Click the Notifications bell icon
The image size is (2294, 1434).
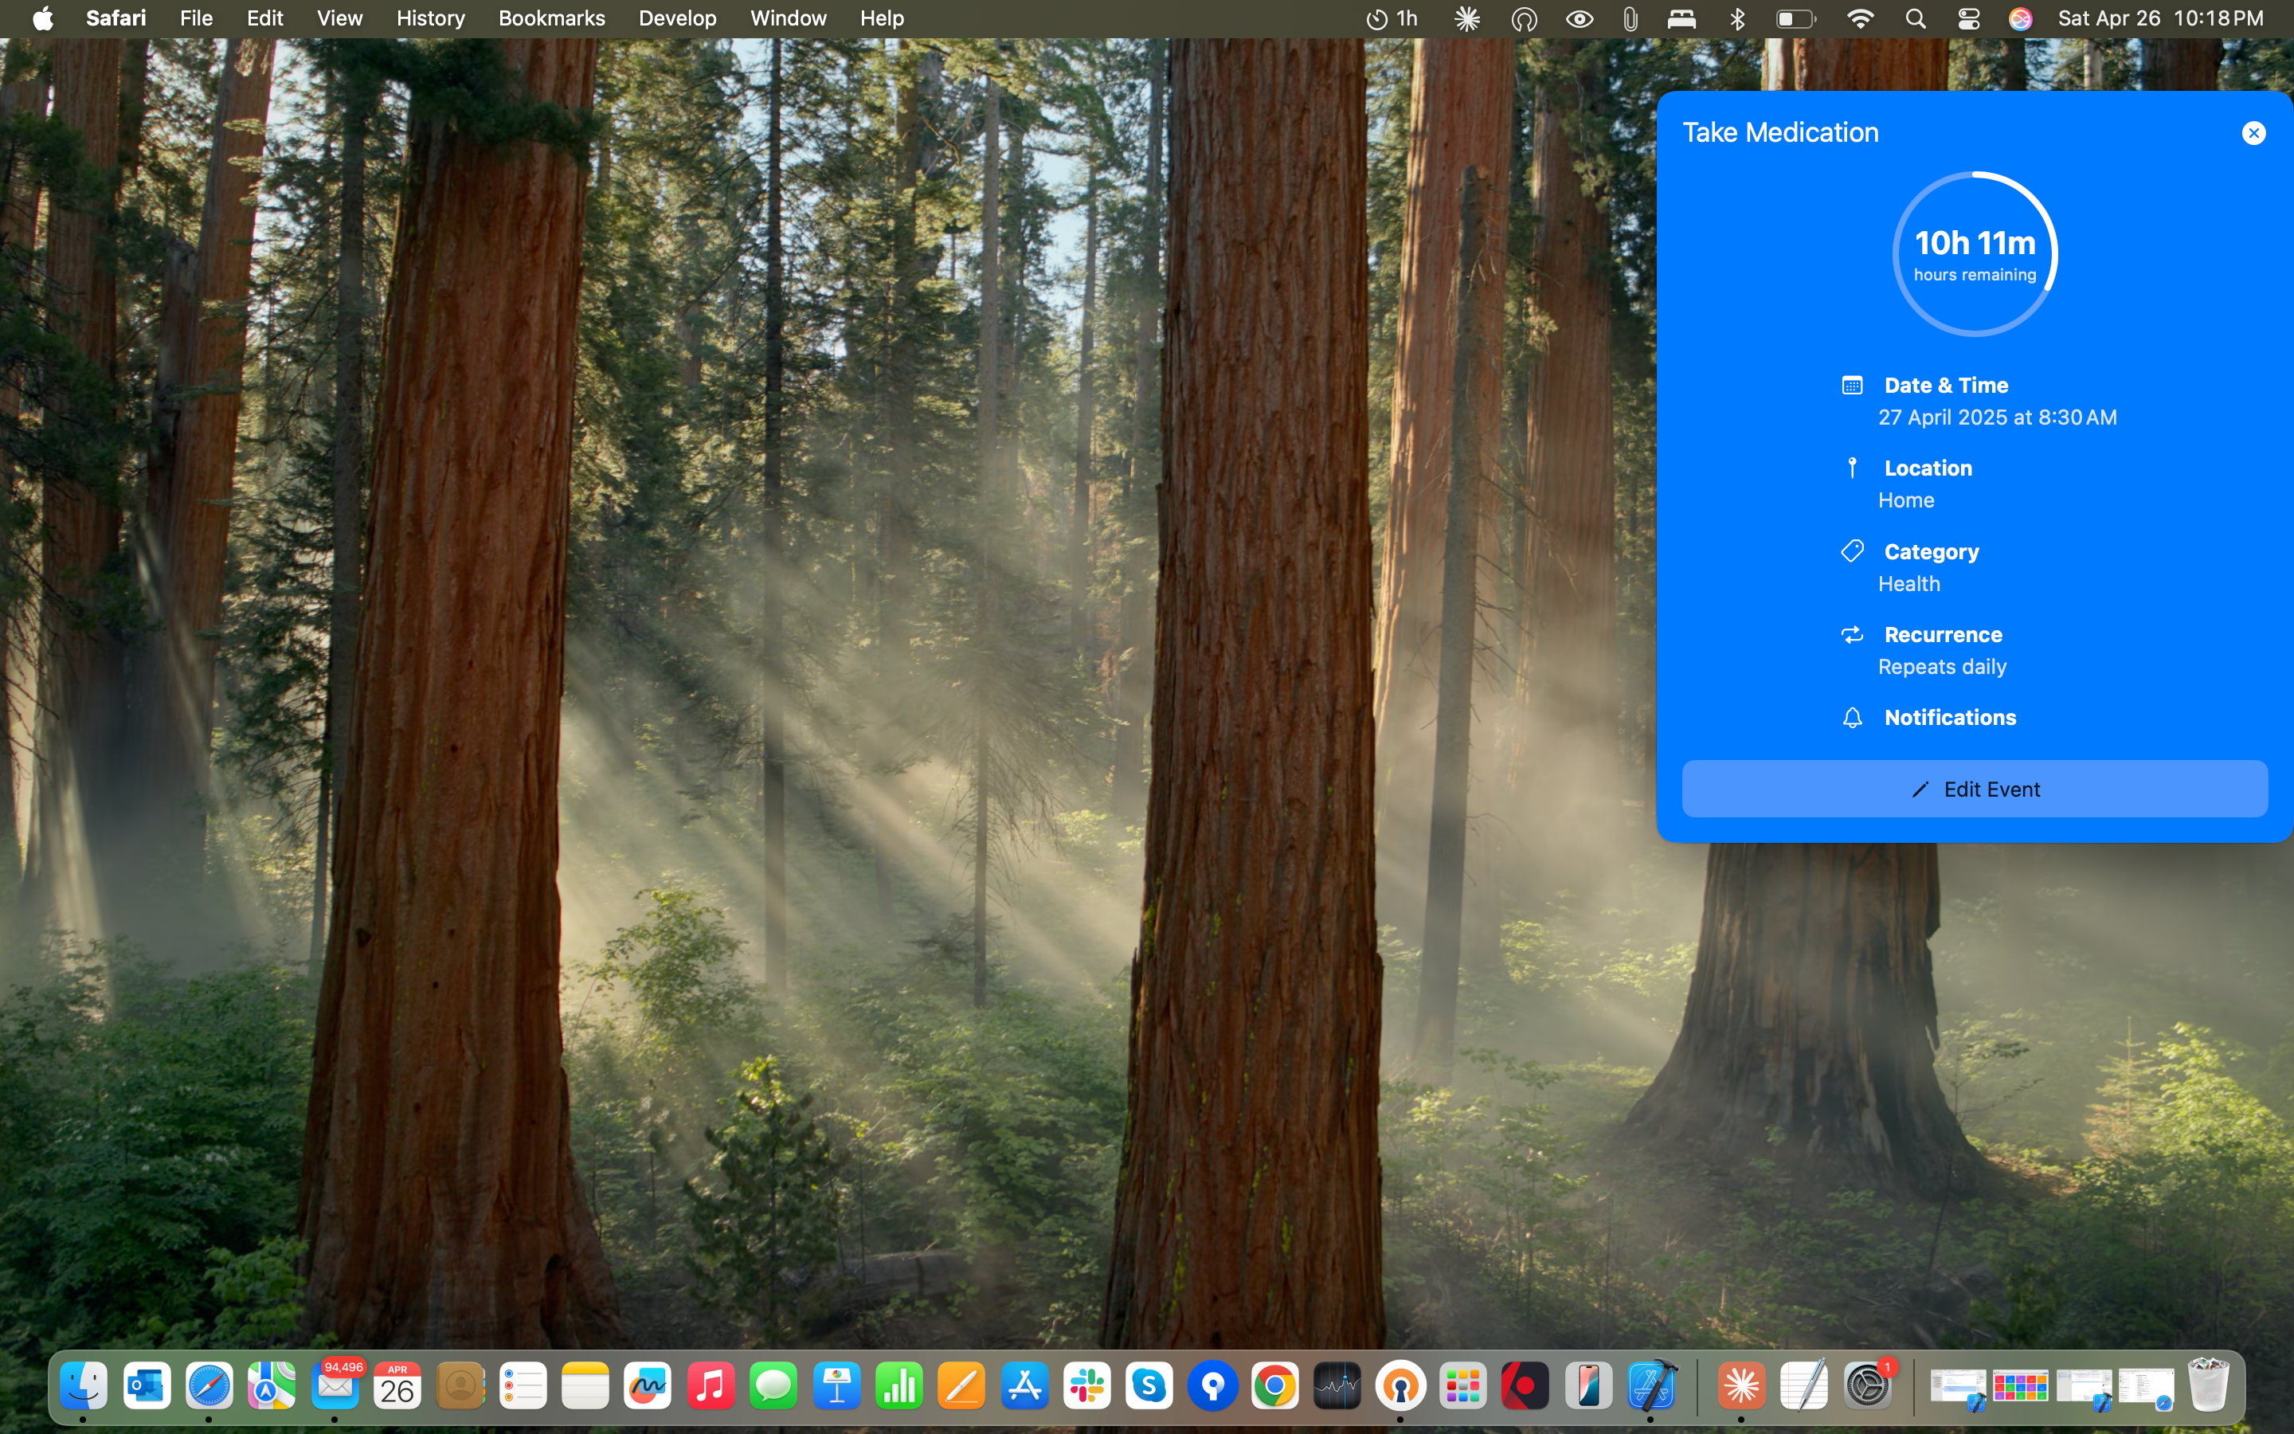(1852, 718)
